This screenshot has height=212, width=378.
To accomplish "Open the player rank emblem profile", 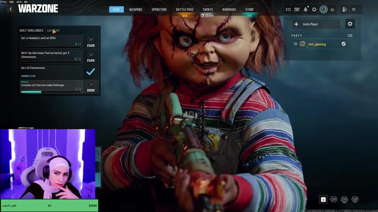I will pyautogui.click(x=324, y=9).
